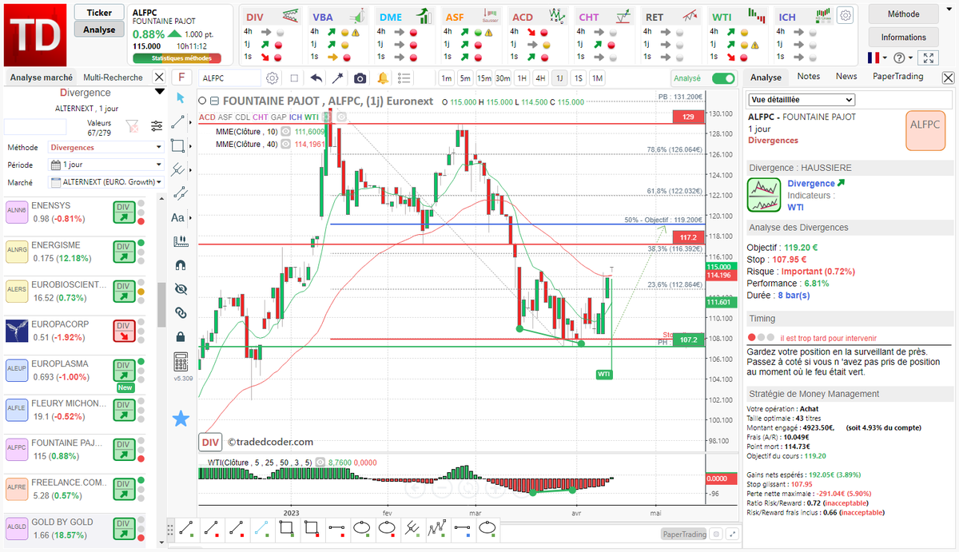Select the zigzag pattern drawing tool
The image size is (959, 552).
point(437,528)
